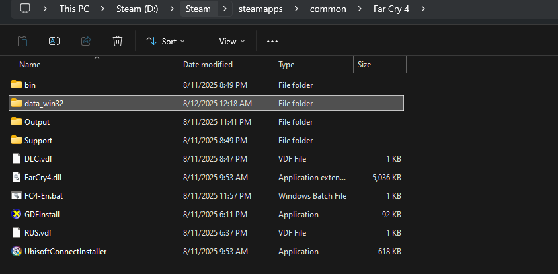Expand chevron after common breadcrumb

click(x=360, y=9)
